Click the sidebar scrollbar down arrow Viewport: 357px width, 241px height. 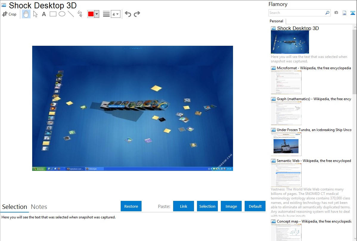[355, 239]
